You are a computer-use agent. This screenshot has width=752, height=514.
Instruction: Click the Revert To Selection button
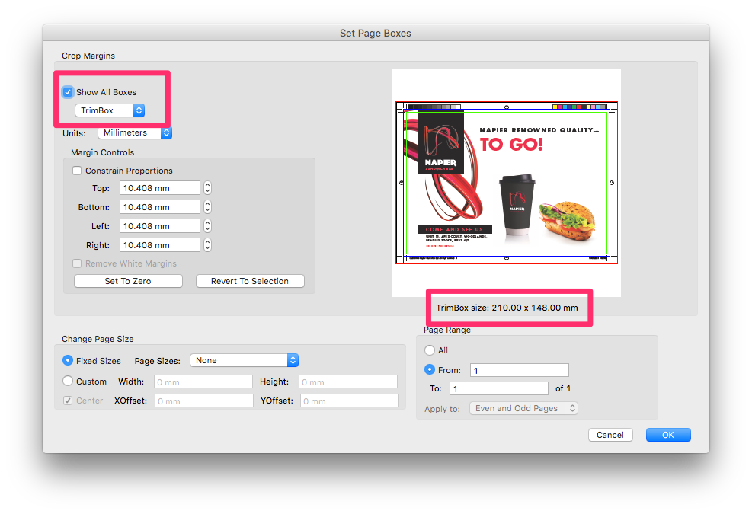coord(249,280)
